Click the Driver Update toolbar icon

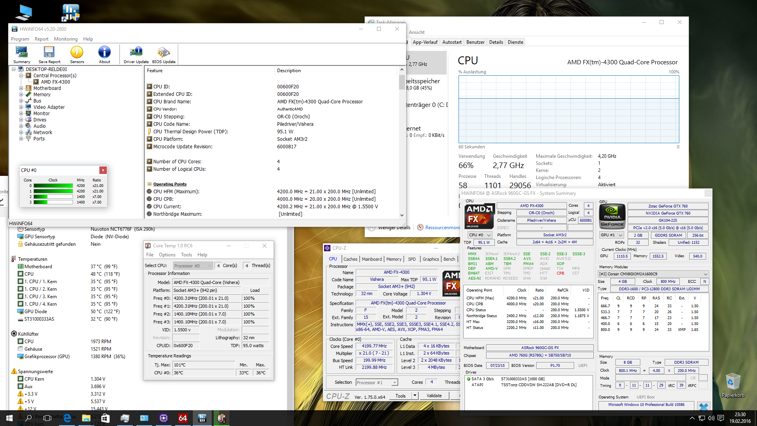coord(136,54)
